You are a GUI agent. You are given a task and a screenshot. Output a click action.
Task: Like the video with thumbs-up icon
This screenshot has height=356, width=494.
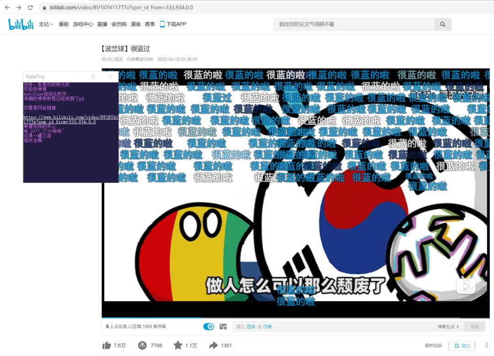(x=107, y=345)
